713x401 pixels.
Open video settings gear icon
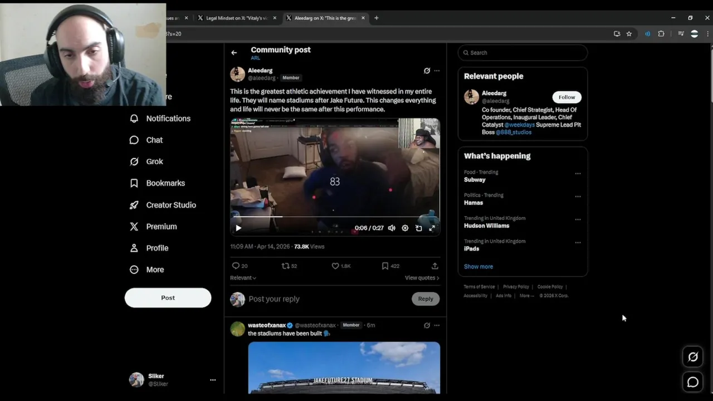[x=405, y=228]
